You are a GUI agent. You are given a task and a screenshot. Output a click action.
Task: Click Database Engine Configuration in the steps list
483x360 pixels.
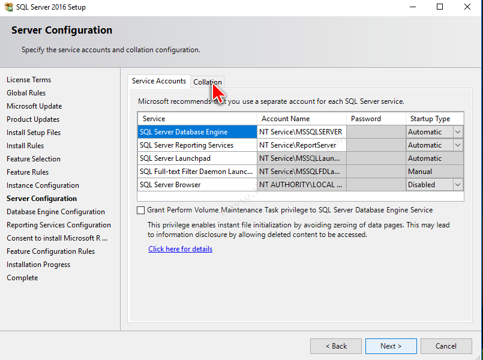[56, 212]
